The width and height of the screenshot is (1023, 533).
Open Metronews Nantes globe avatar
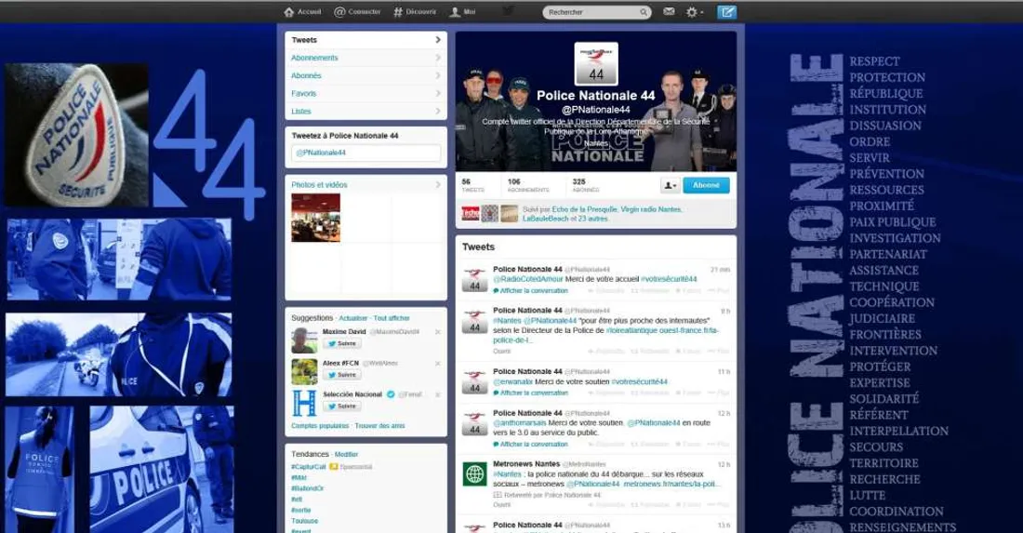pyautogui.click(x=475, y=473)
